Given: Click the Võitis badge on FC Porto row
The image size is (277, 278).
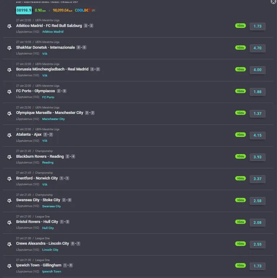Looking at the screenshot, I should 241,91.
